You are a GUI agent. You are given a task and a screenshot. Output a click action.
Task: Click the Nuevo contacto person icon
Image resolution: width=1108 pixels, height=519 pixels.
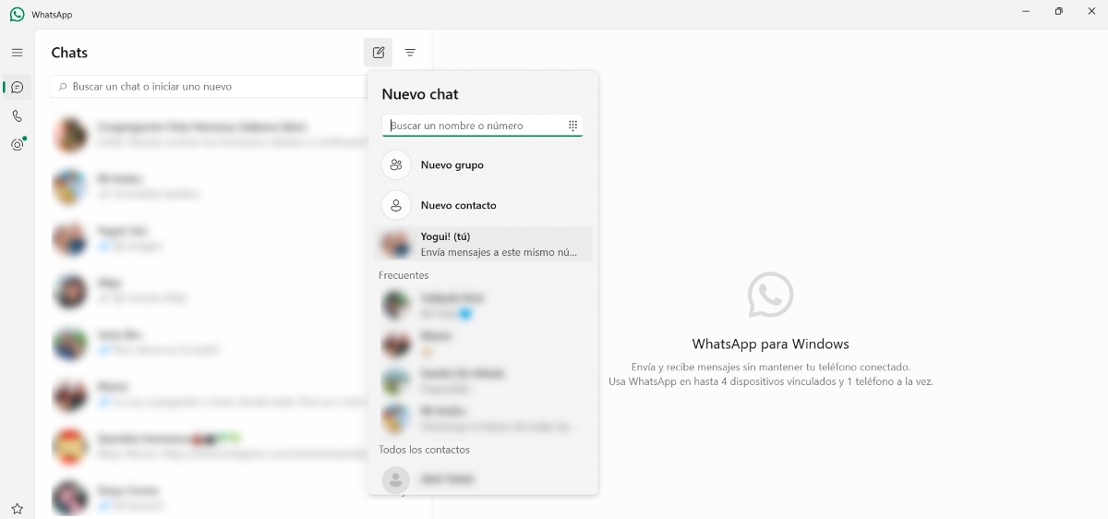point(396,205)
